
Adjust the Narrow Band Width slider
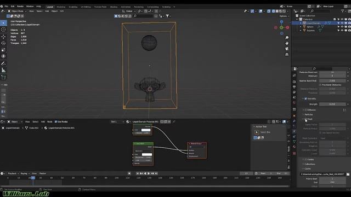332,80
